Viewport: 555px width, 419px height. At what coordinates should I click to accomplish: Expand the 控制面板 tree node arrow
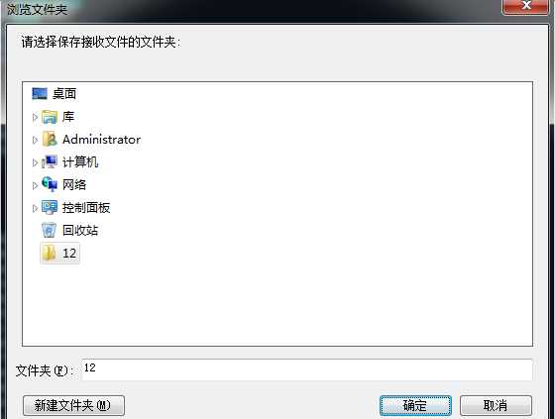(x=35, y=208)
